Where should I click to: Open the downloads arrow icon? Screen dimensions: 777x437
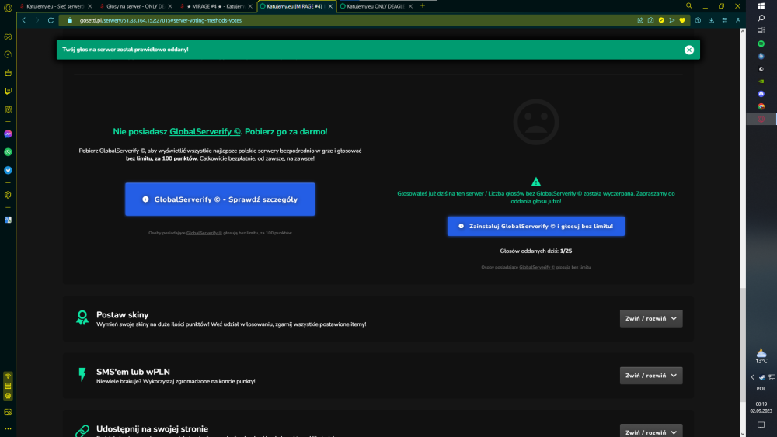[x=711, y=20]
